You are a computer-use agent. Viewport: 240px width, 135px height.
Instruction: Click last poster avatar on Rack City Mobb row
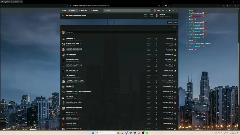[x=175, y=44]
